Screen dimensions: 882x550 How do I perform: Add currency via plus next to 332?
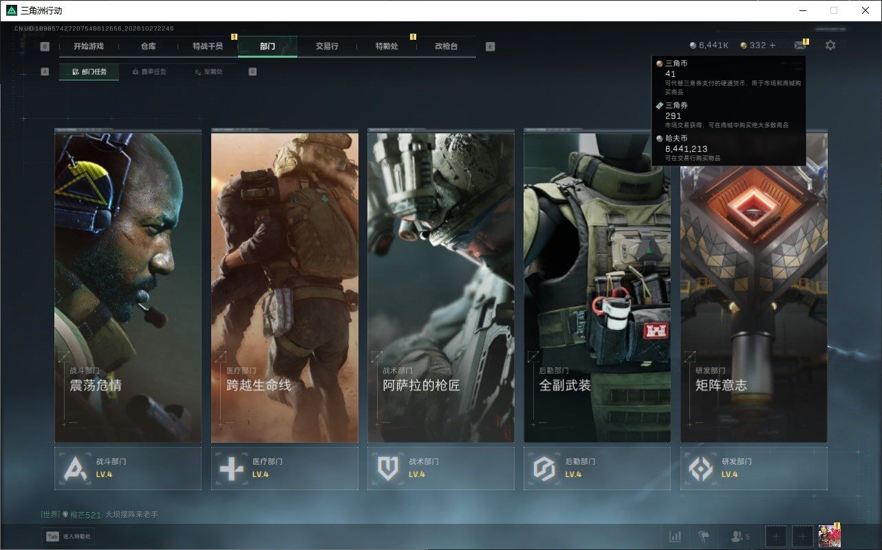[773, 45]
